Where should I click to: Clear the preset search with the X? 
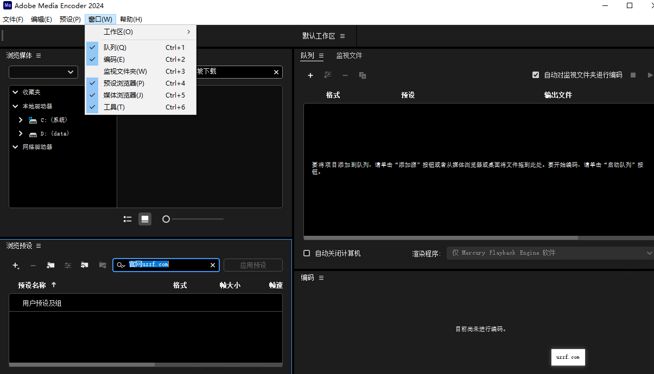pos(213,265)
